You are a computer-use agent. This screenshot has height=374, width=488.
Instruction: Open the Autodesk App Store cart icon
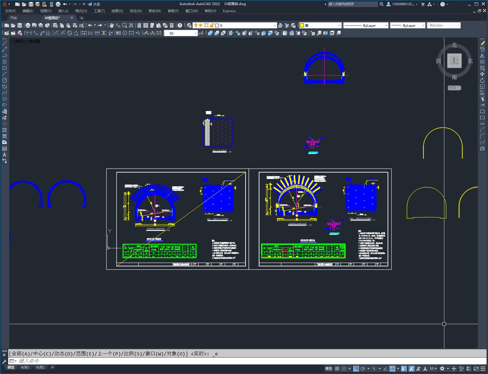(423, 4)
